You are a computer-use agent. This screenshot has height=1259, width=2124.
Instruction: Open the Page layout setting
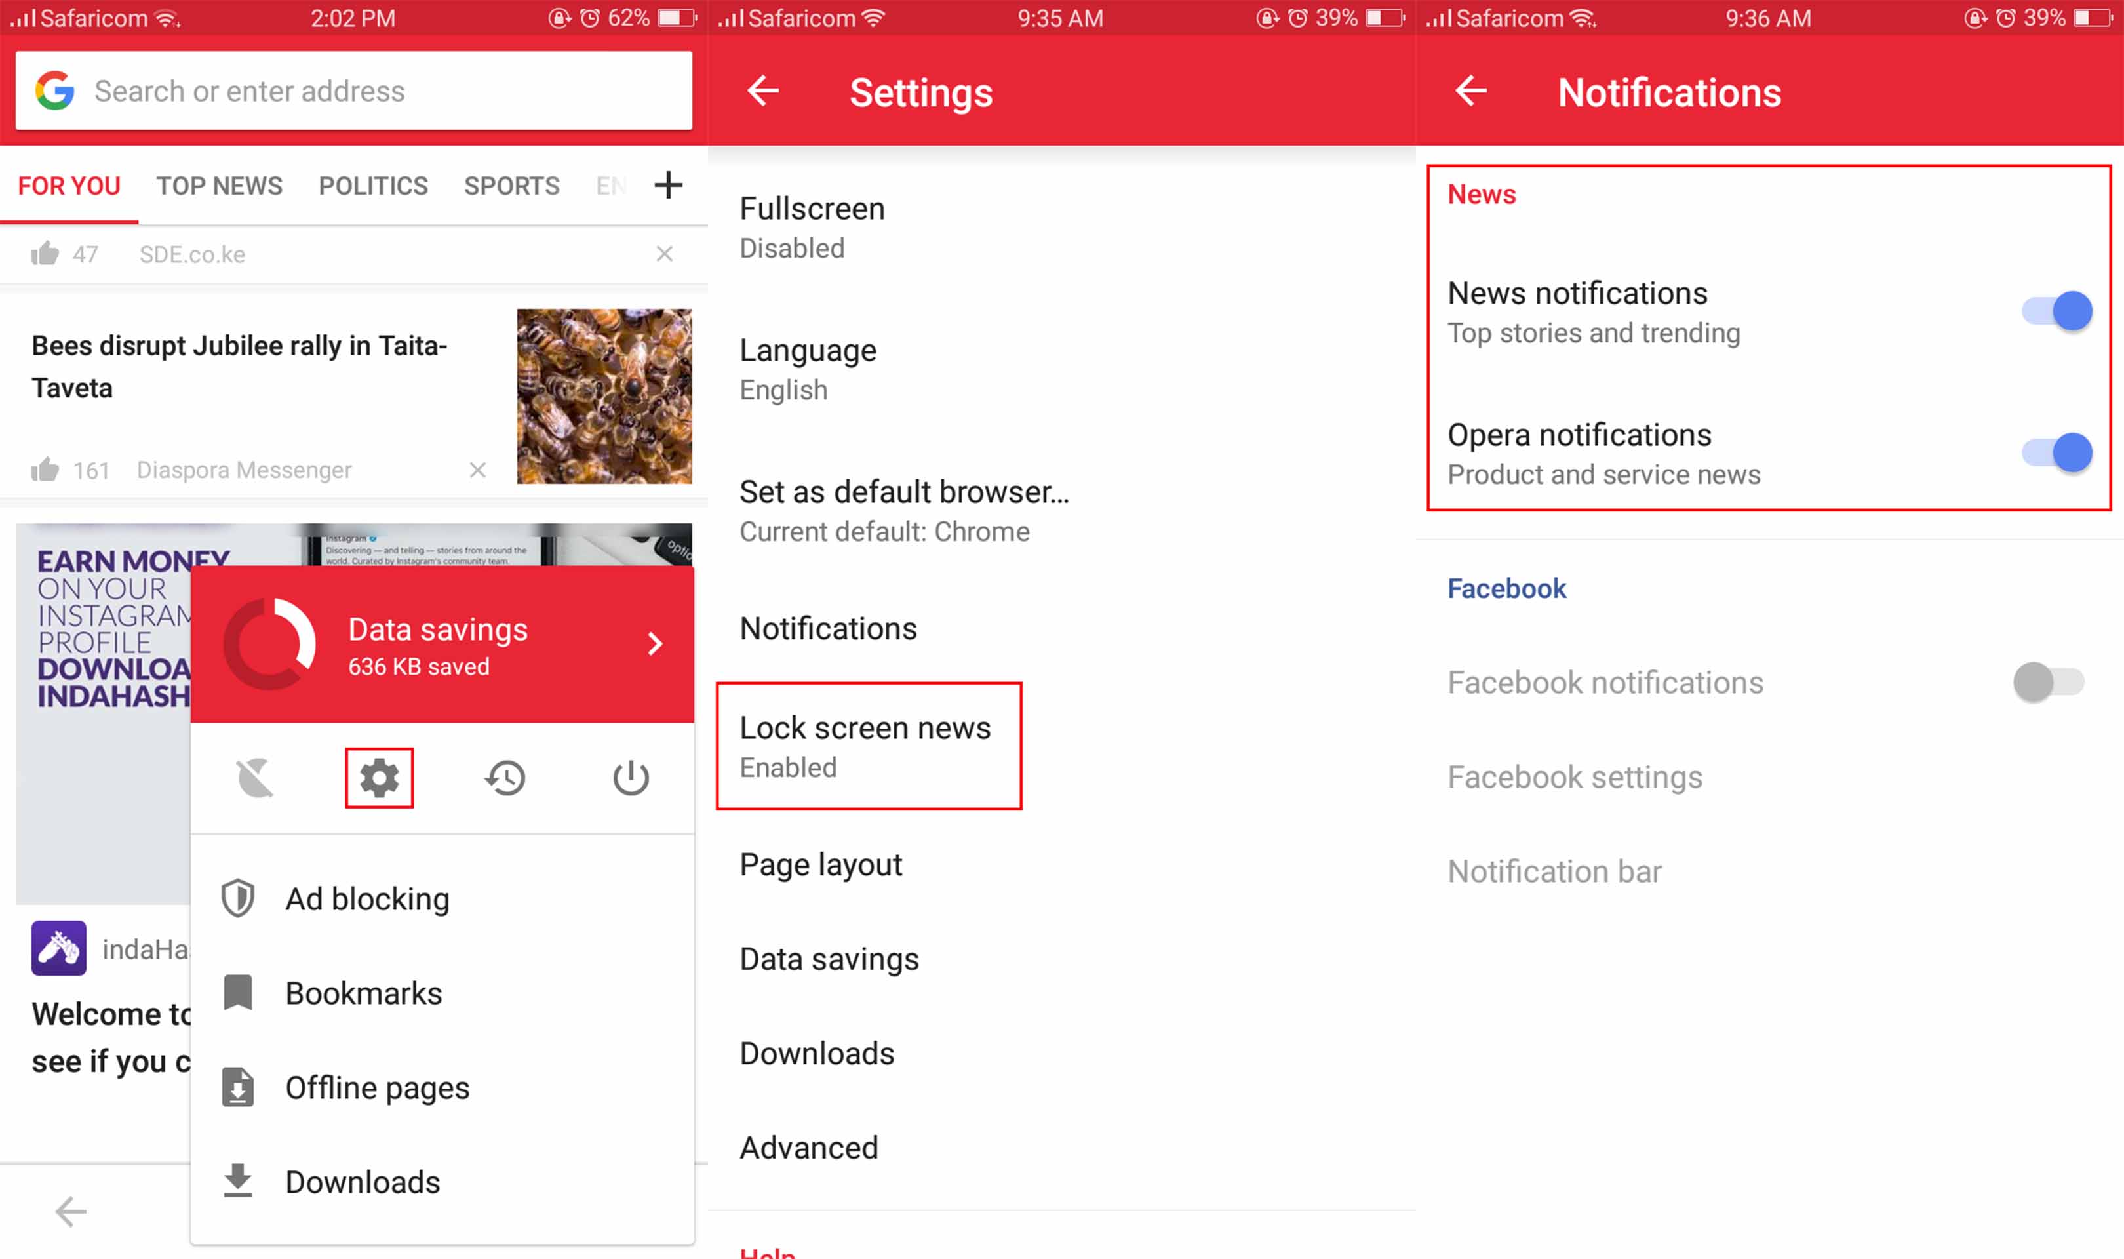click(1061, 864)
